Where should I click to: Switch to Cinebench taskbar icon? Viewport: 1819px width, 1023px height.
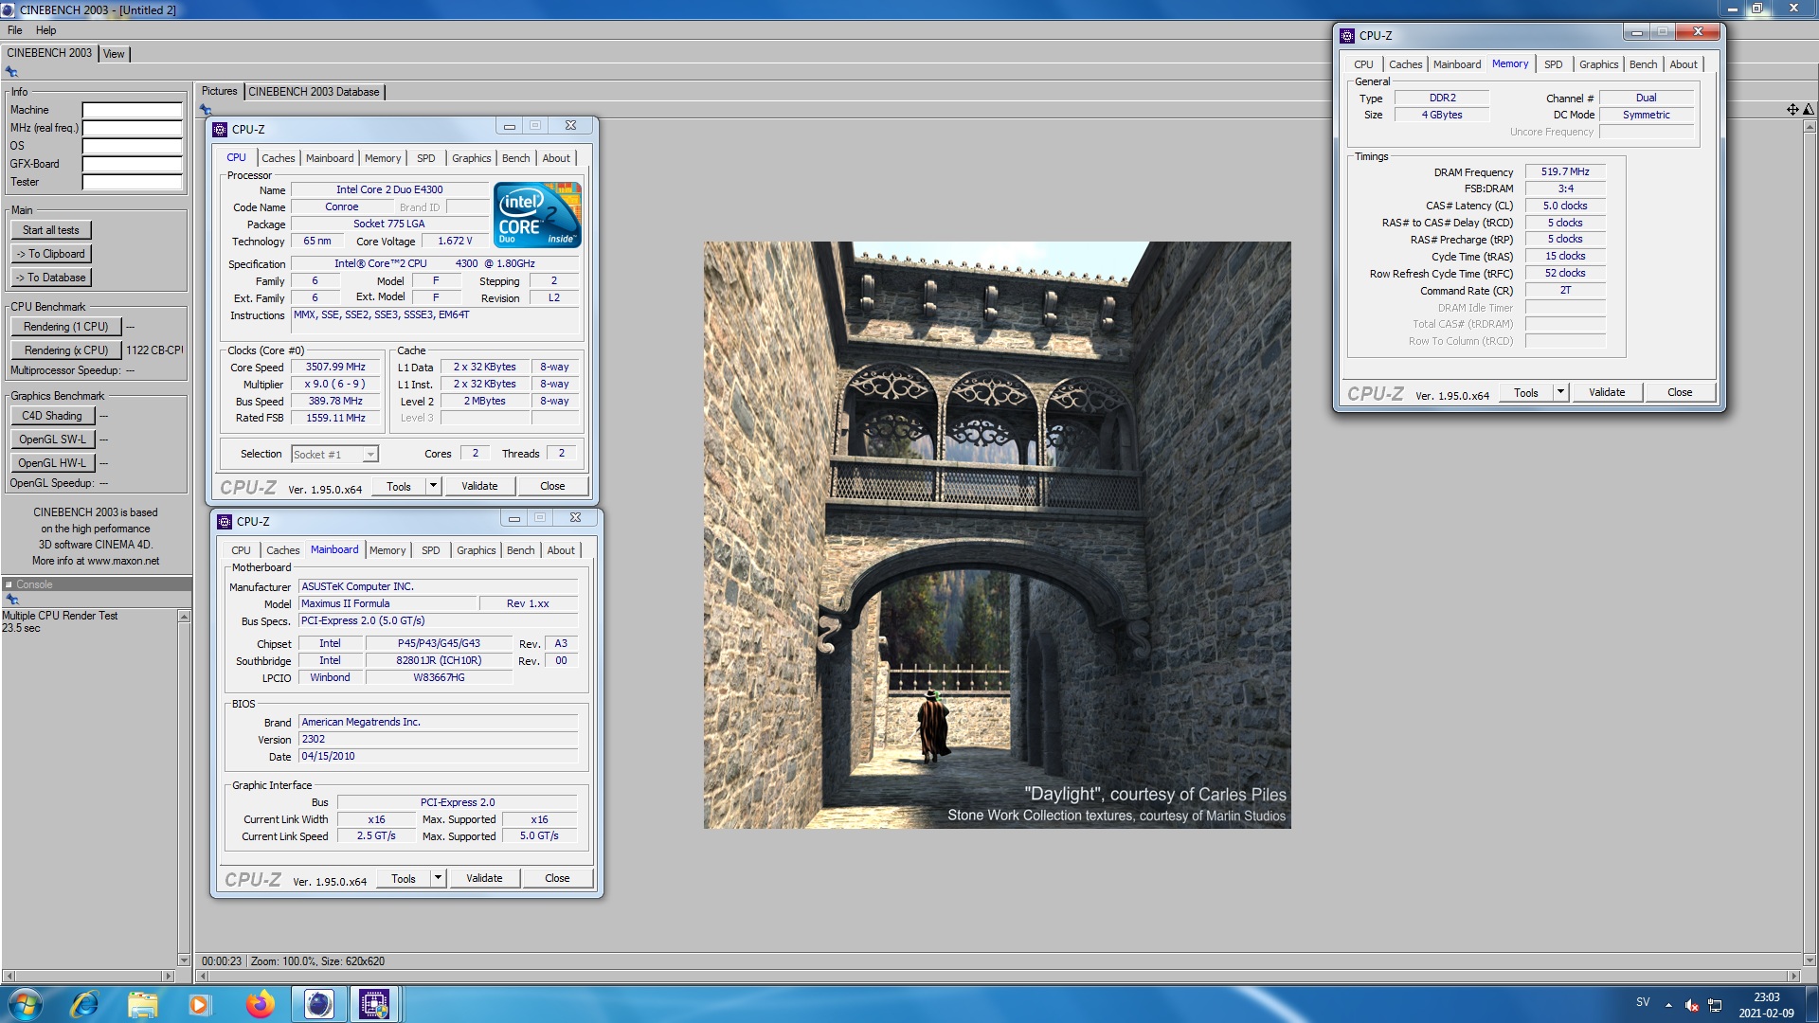click(x=318, y=1004)
